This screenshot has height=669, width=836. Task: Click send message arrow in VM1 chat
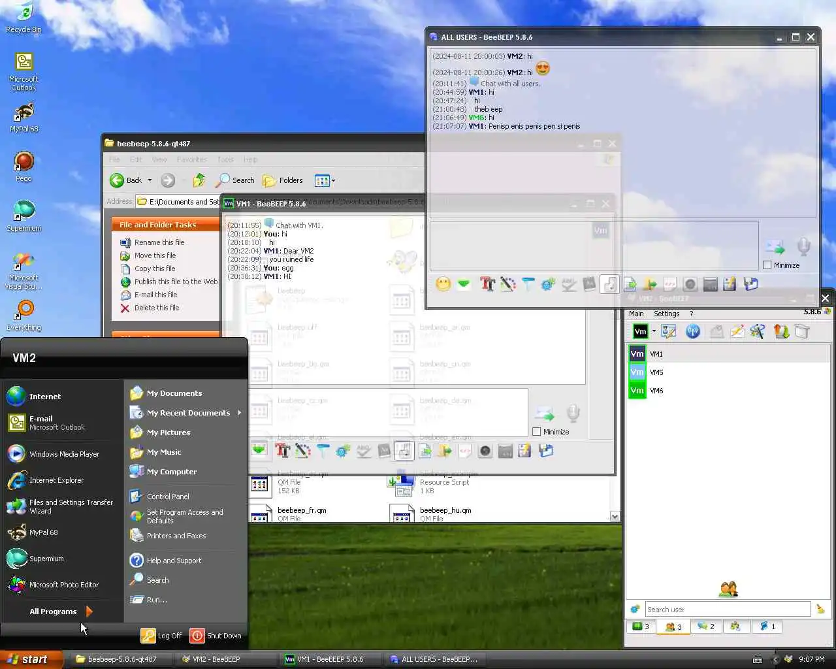(x=545, y=414)
